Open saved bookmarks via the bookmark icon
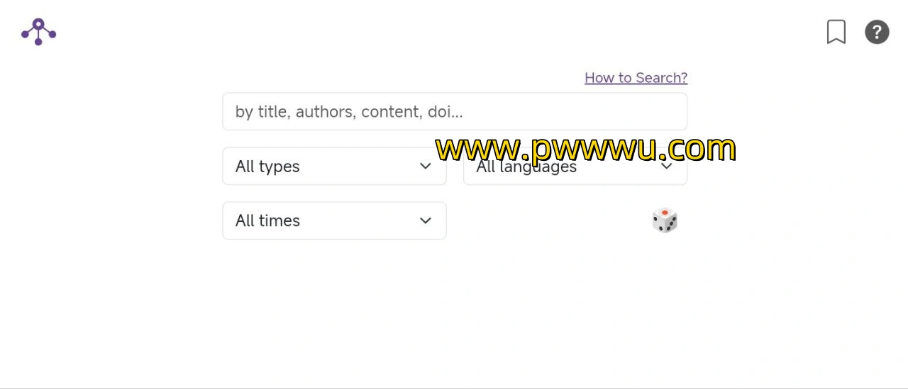Screen dimensions: 908x389 (x=836, y=32)
